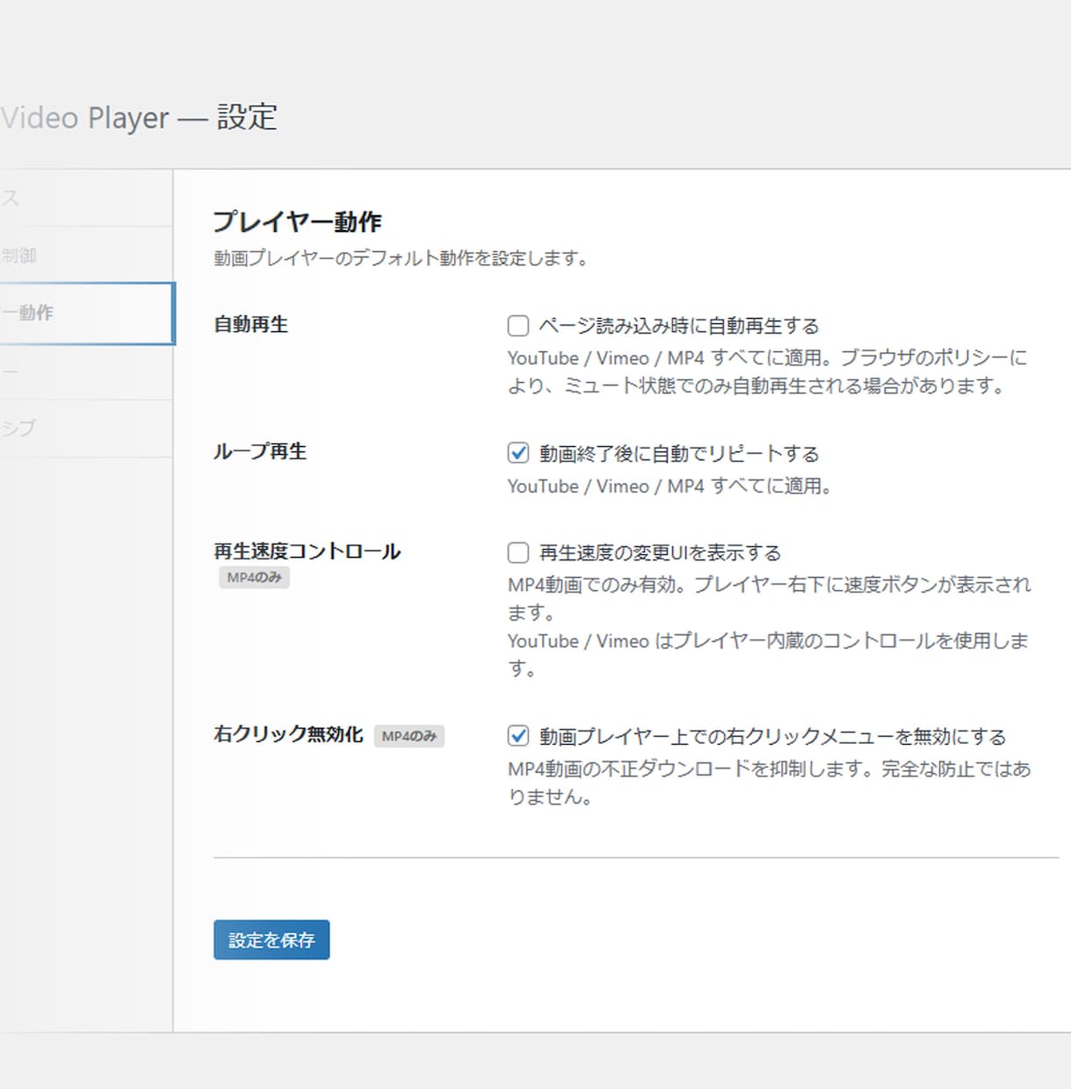Click the 自動再生 row label

251,324
